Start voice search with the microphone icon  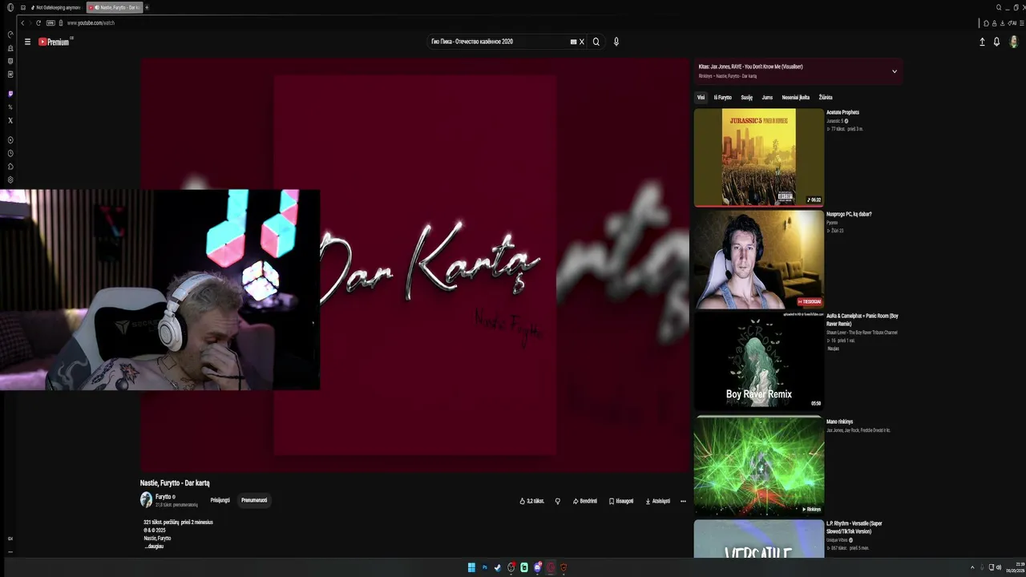(616, 42)
